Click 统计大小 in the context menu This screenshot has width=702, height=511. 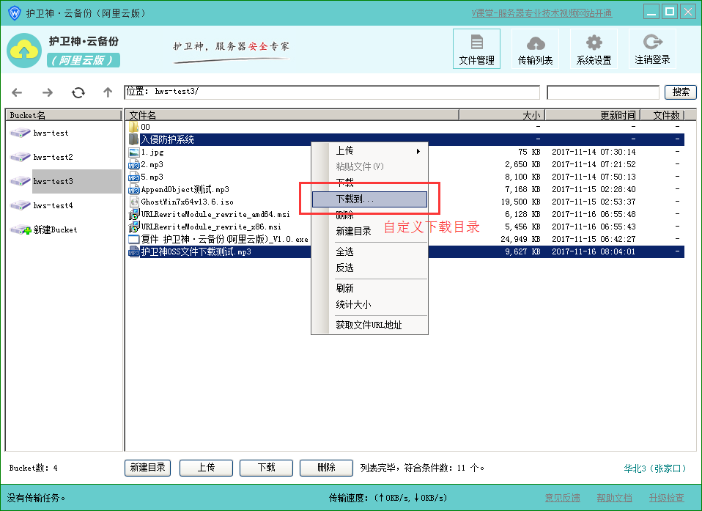353,304
